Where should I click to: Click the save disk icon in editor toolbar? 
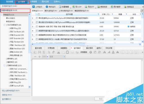[39, 52]
